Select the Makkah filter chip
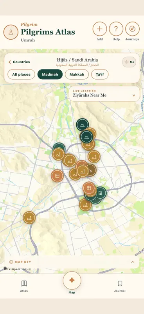 [x=77, y=75]
